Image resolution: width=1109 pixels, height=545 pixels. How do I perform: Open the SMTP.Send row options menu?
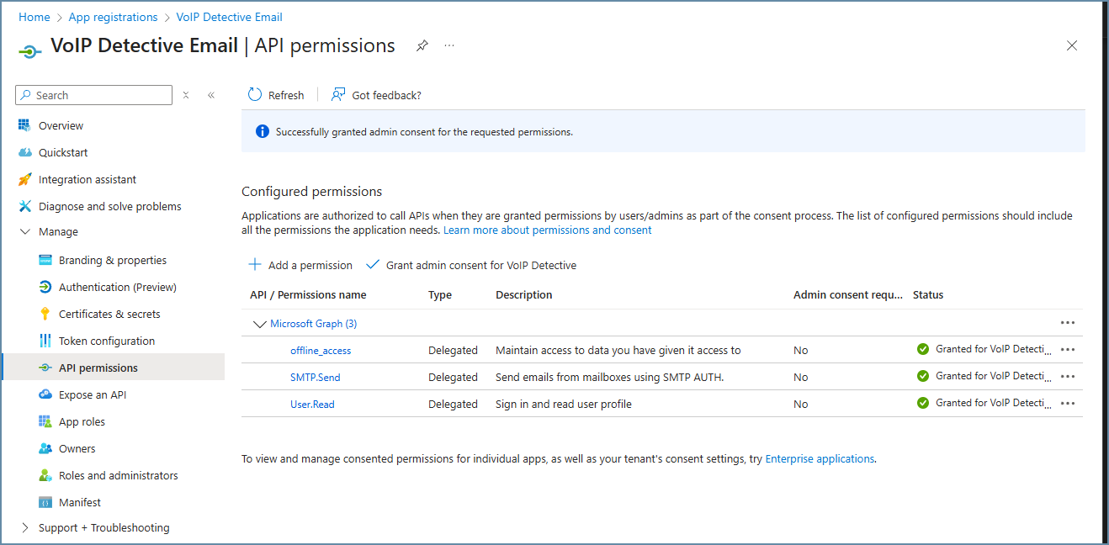[1068, 376]
